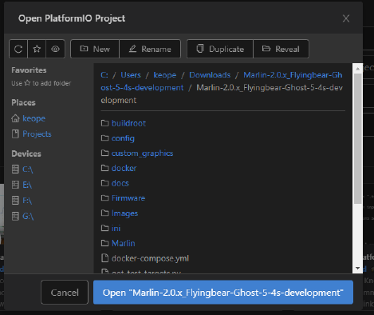Screen dimensions: 374x315
Task: Close the Open PlatformIO Project dialog
Action: pyautogui.click(x=346, y=18)
